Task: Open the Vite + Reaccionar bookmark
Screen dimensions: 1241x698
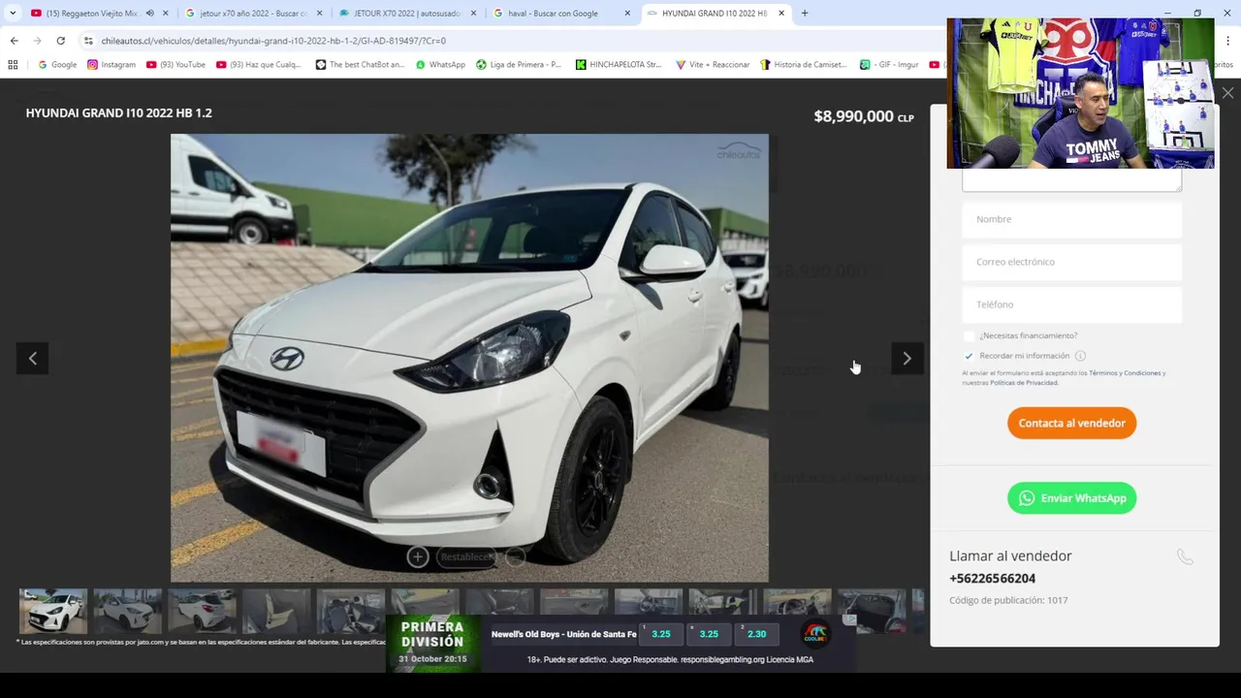Action: tap(713, 65)
